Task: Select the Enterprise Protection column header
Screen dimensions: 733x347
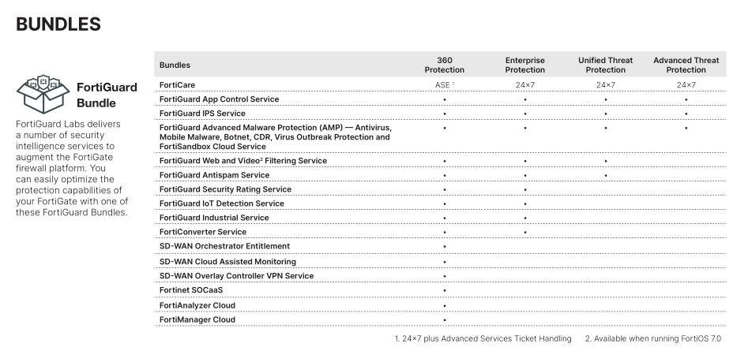Action: [524, 65]
